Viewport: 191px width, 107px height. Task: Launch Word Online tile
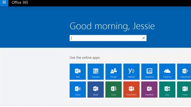[95, 89]
